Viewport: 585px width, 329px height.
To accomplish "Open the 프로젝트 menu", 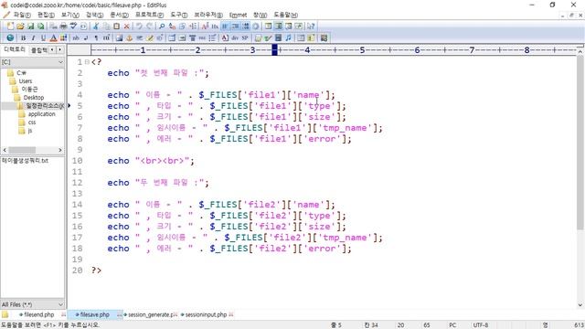I will [149, 15].
